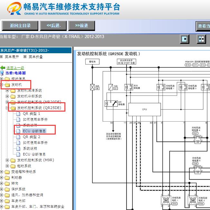Expand the 发动机控制系统 (MR20DE) node
This screenshot has height=210, width=210.
(7, 102)
